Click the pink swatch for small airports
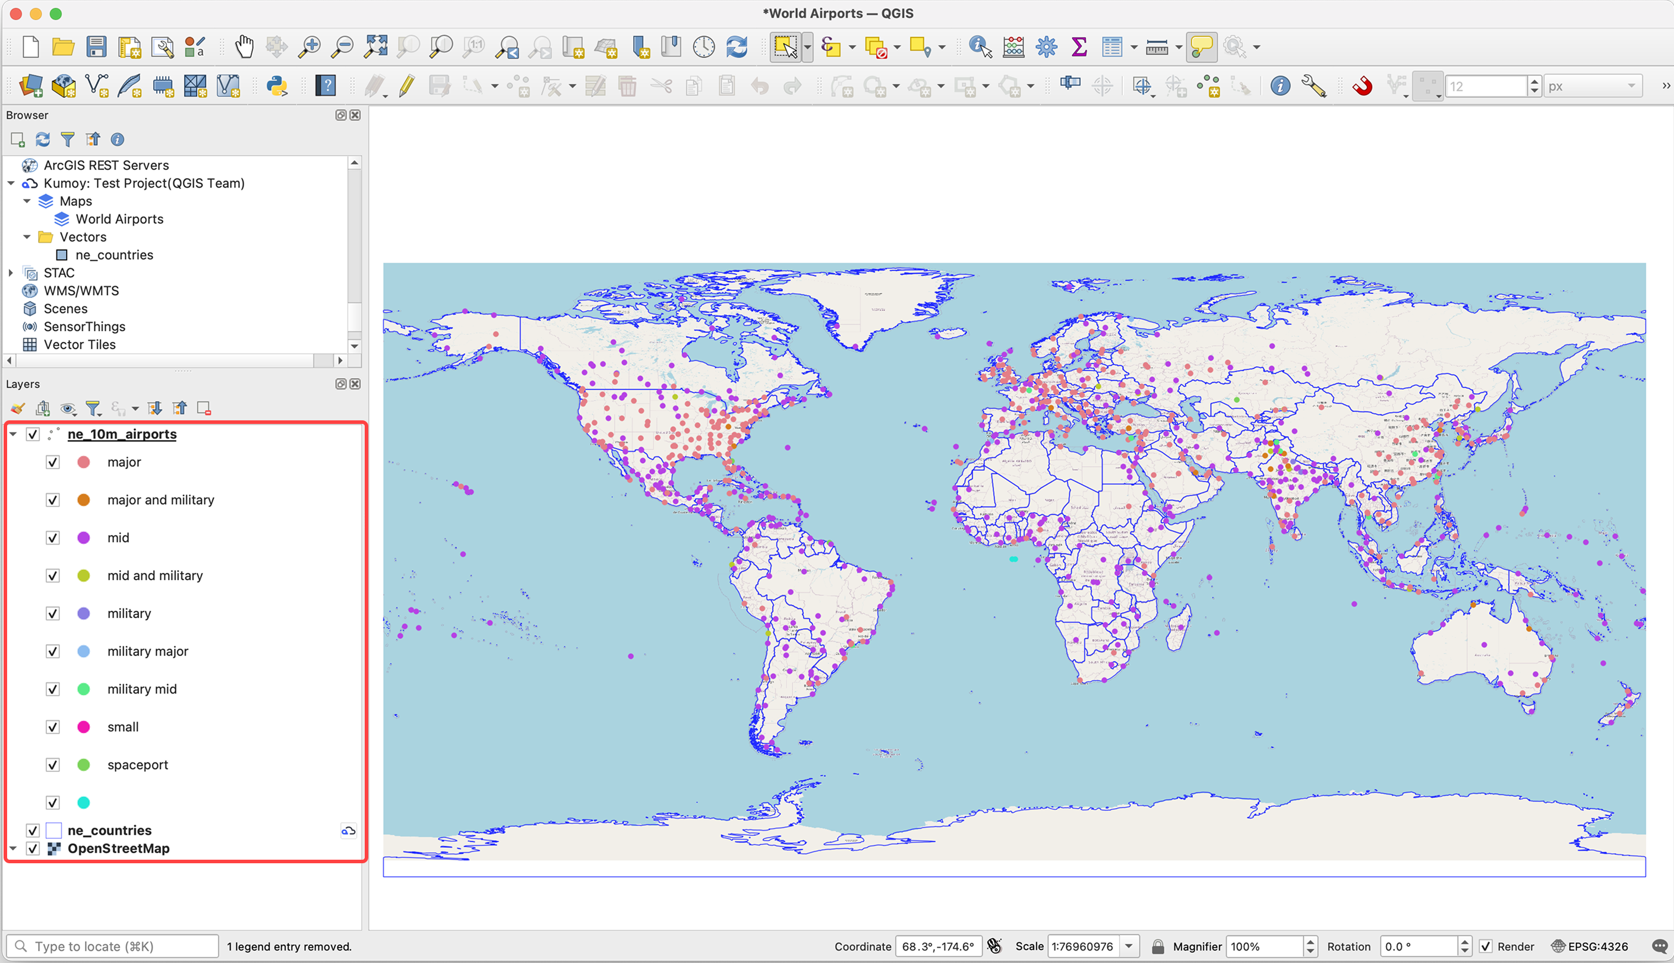 84,727
